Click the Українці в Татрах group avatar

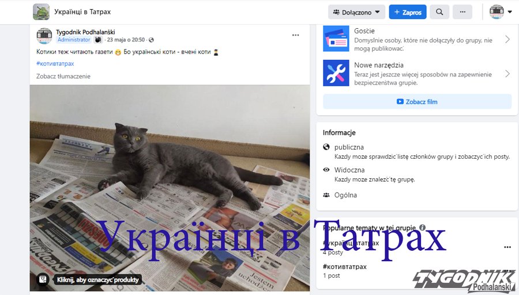41,12
